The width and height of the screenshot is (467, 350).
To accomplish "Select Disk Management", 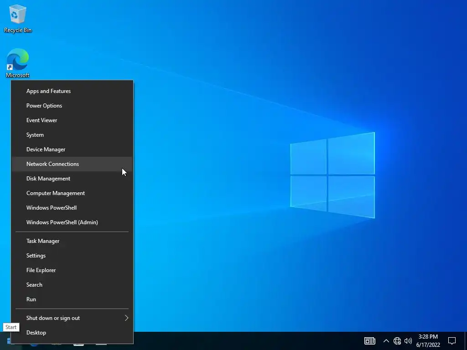I will (72, 179).
